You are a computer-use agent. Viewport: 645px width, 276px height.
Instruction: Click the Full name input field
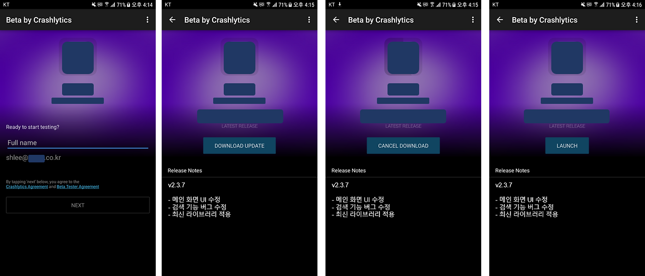78,143
